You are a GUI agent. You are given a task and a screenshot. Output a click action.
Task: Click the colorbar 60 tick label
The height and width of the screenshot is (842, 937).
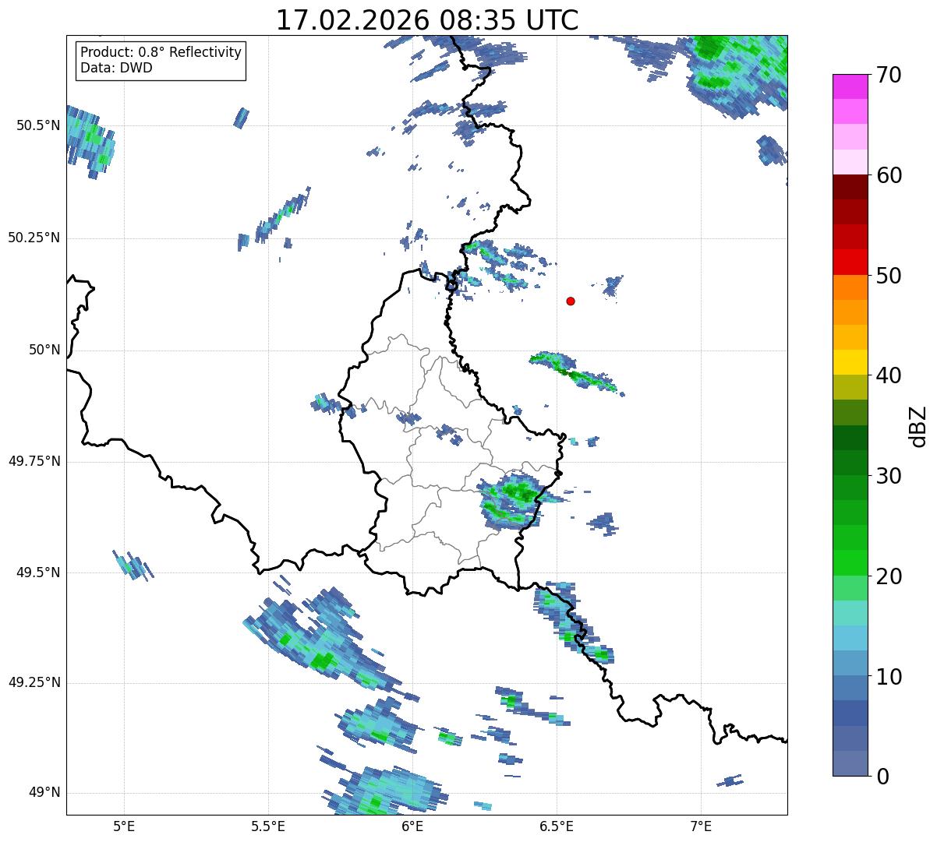click(889, 175)
